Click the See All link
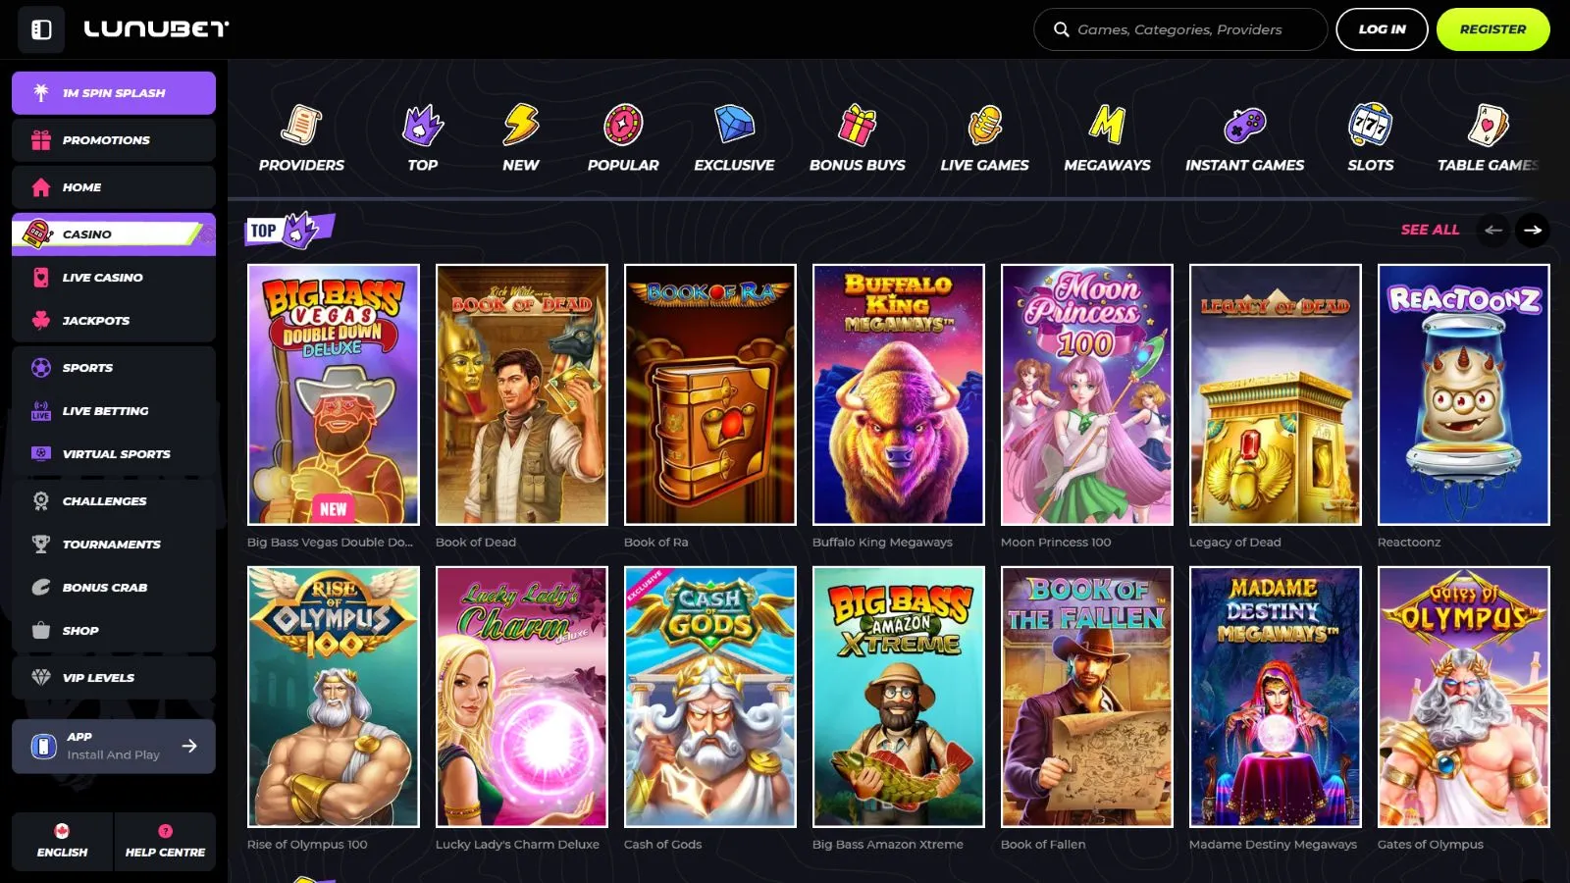 (x=1430, y=230)
